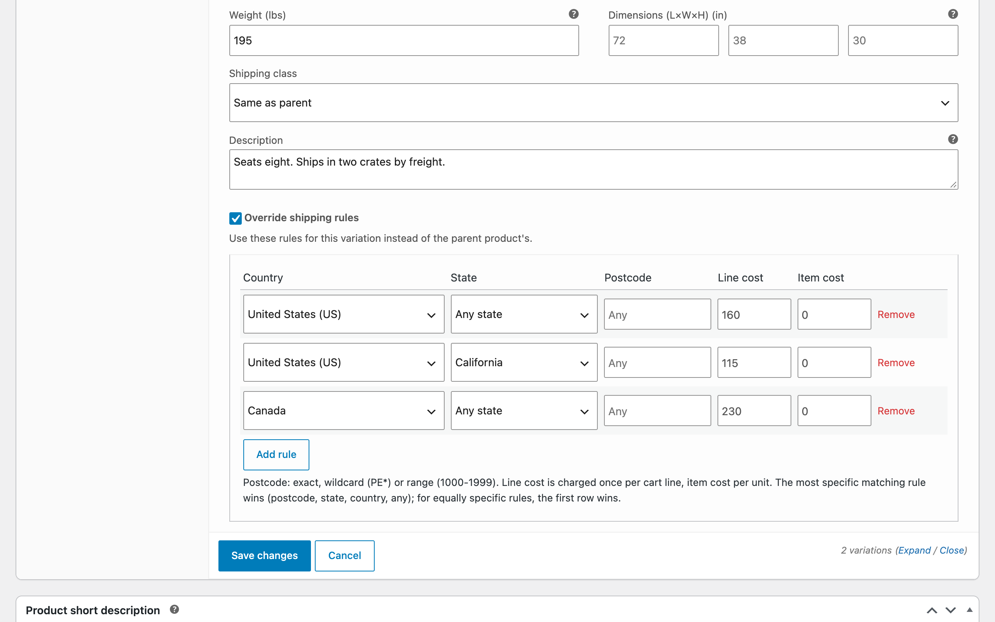Remove the Canada shipping rule

(x=896, y=411)
